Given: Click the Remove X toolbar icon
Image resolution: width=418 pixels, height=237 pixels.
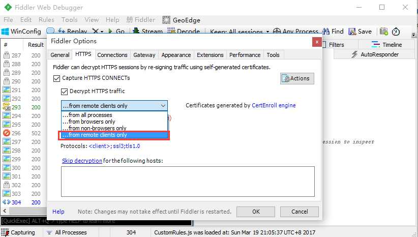Looking at the screenshot, I should pos(96,32).
